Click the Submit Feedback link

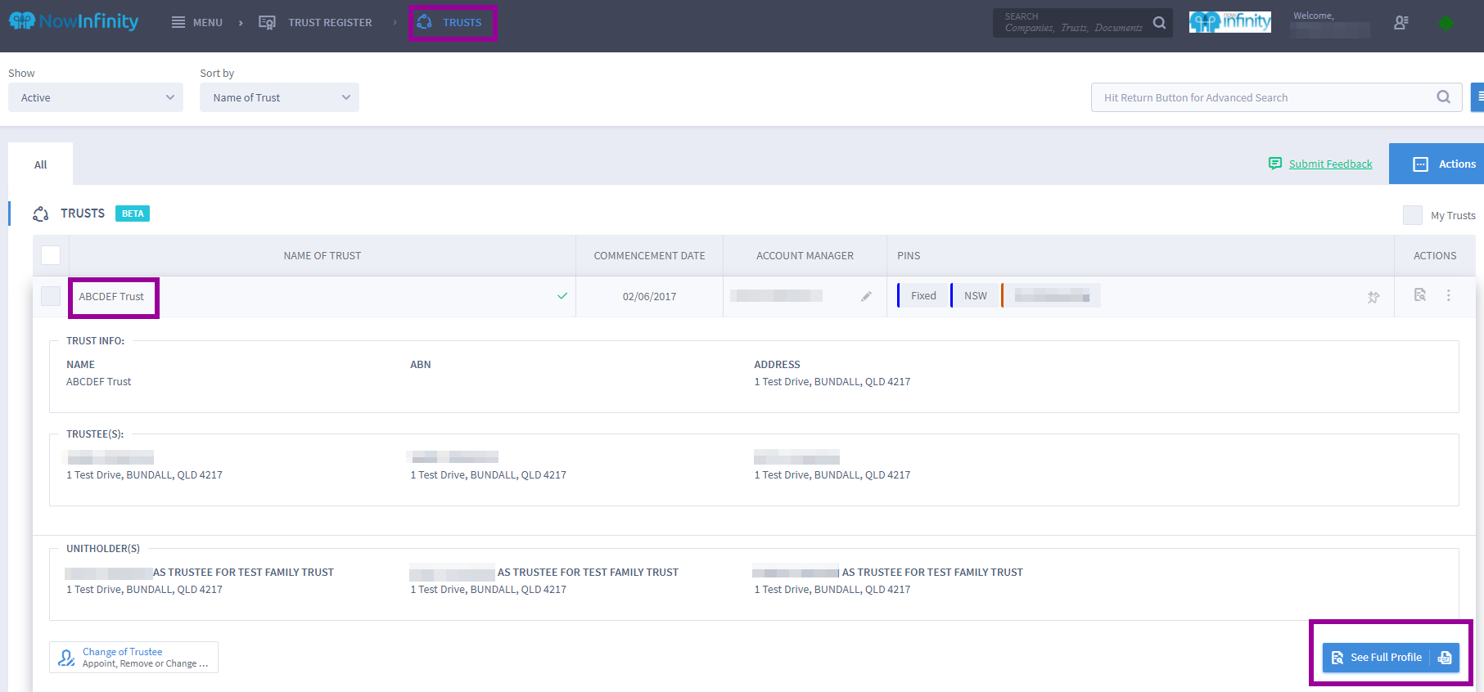pyautogui.click(x=1330, y=164)
